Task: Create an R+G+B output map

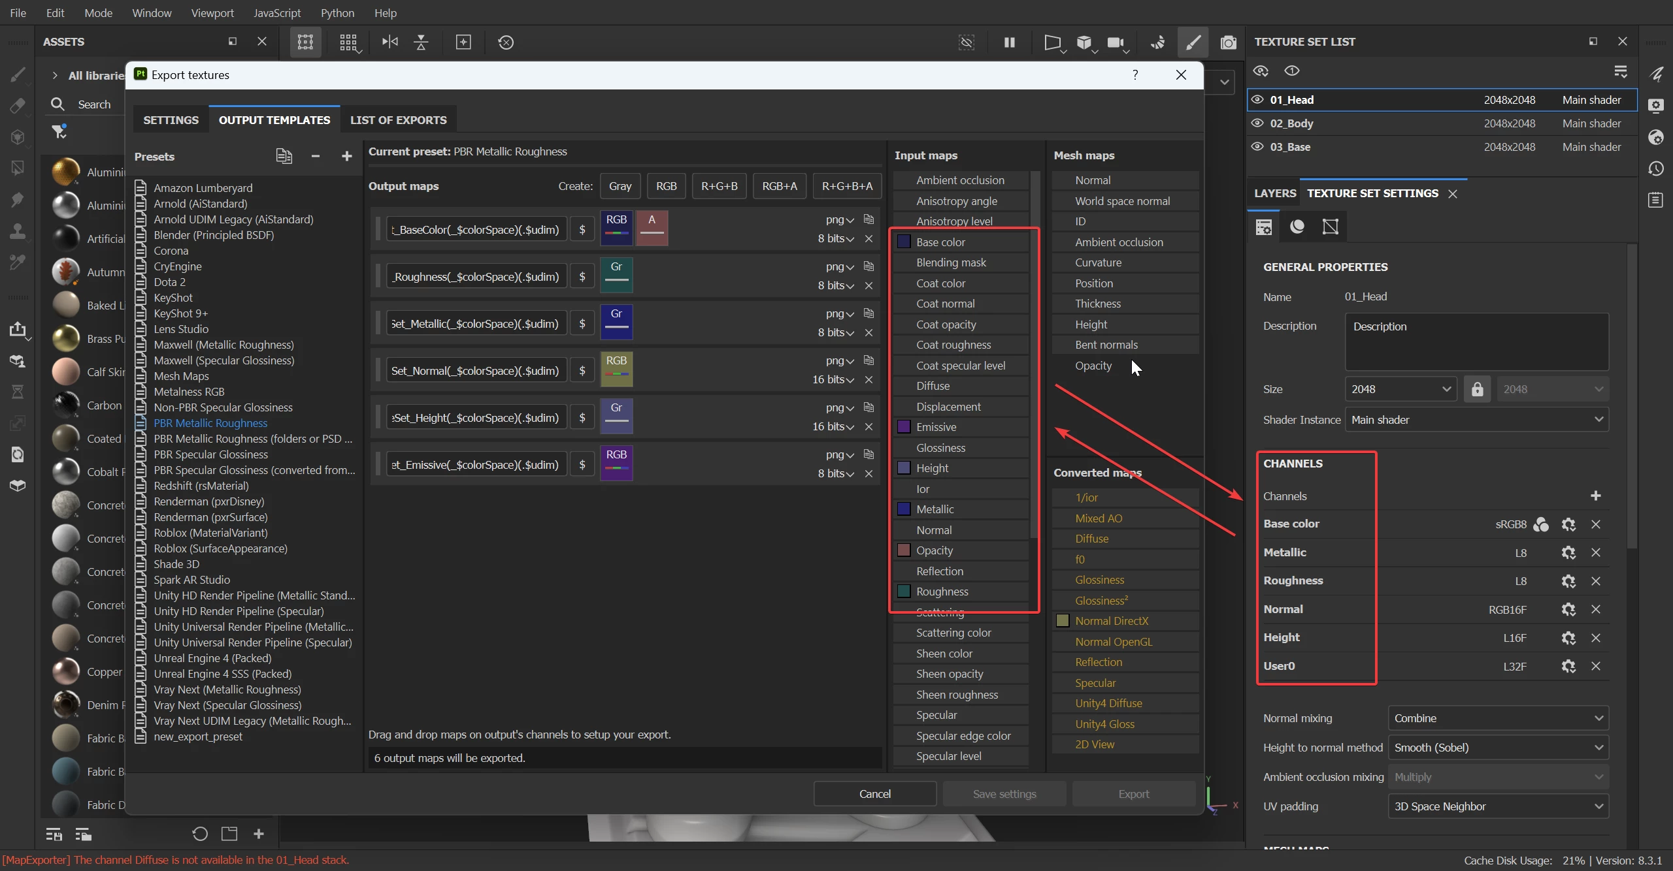Action: point(719,186)
